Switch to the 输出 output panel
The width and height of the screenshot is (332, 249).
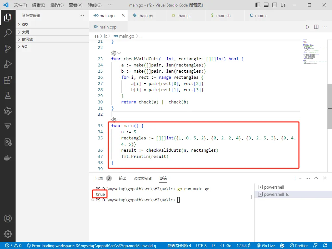point(122,178)
